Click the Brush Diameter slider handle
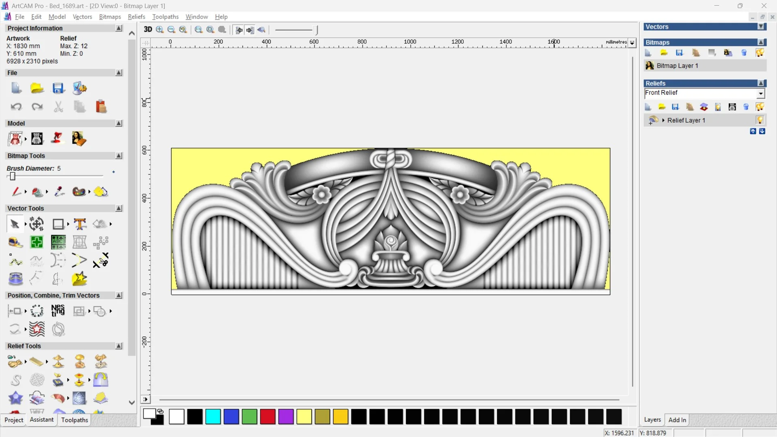 click(x=13, y=176)
